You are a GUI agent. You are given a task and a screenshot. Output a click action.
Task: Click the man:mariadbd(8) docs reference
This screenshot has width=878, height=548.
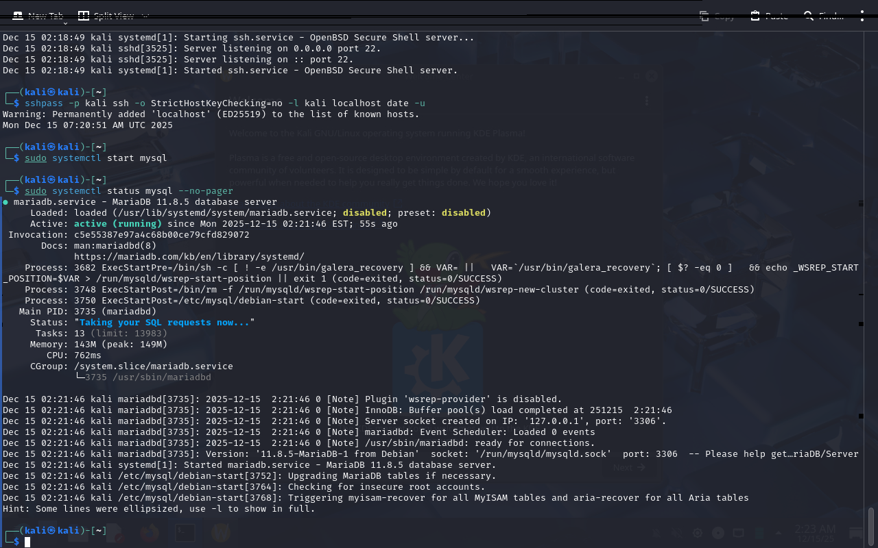coord(115,245)
